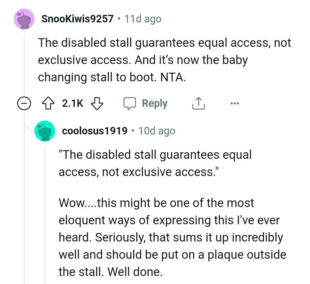Open coolosus1919's avatar

[x=45, y=131]
